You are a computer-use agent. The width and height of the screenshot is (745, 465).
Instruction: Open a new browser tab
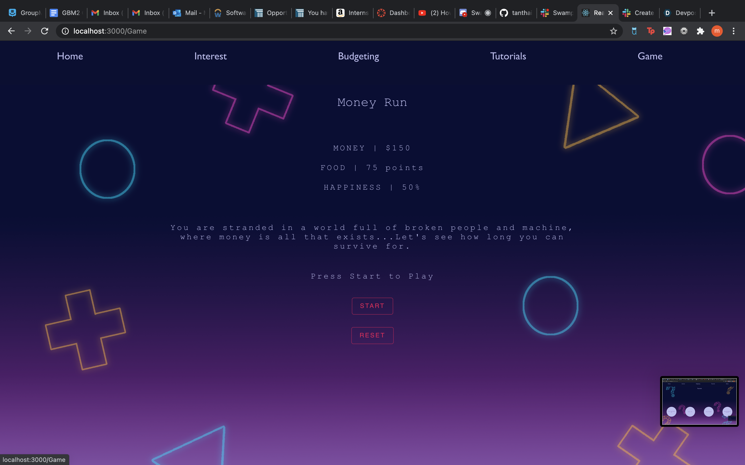[711, 13]
